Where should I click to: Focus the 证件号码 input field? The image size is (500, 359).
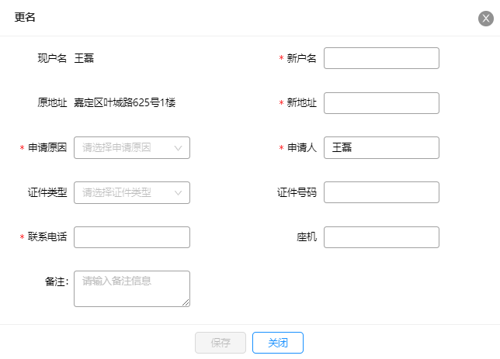point(381,192)
